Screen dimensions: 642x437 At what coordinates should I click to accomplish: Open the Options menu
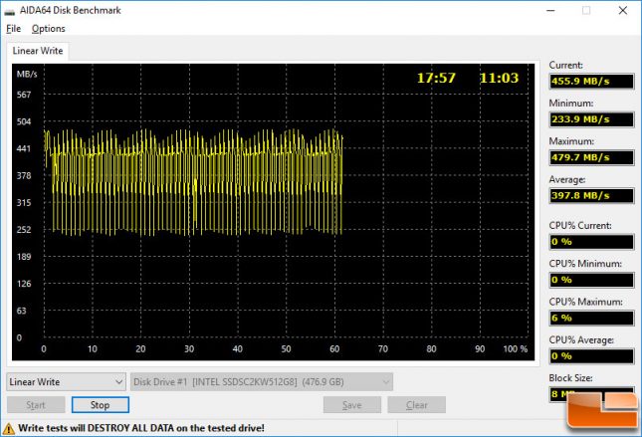49,29
